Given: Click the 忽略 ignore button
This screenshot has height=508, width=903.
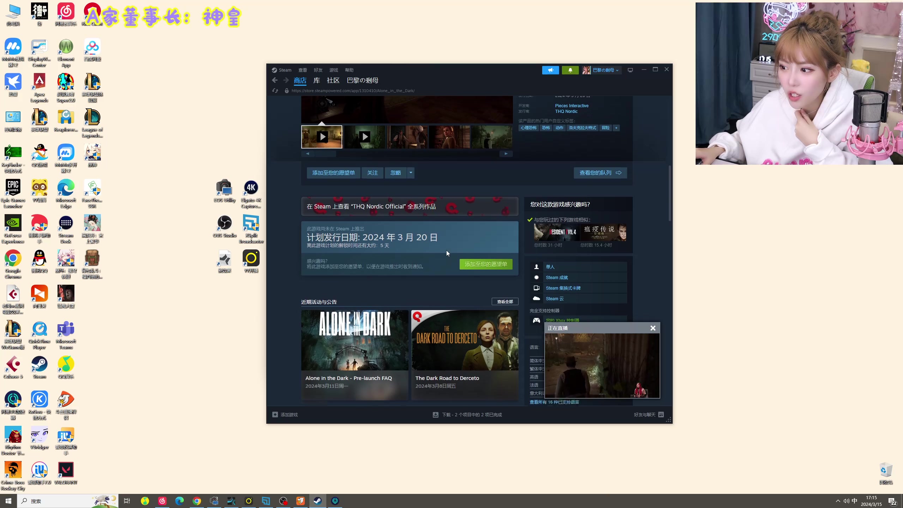Looking at the screenshot, I should (396, 173).
